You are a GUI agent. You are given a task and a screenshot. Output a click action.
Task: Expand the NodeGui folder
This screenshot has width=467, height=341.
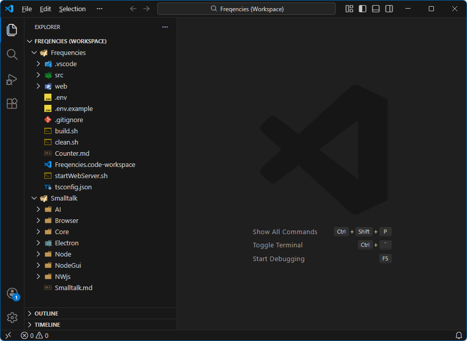pos(38,265)
